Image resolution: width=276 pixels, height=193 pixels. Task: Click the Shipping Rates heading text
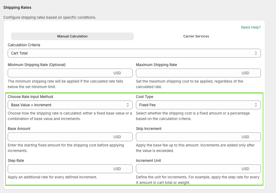(x=17, y=7)
